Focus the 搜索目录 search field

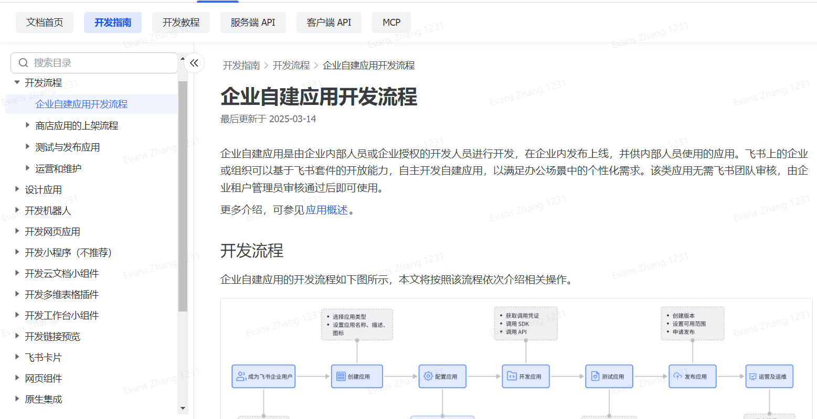click(x=94, y=63)
